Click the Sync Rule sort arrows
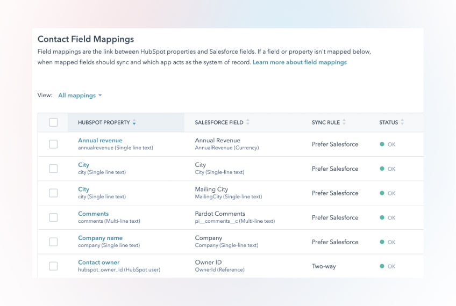The image size is (456, 306). tap(344, 122)
